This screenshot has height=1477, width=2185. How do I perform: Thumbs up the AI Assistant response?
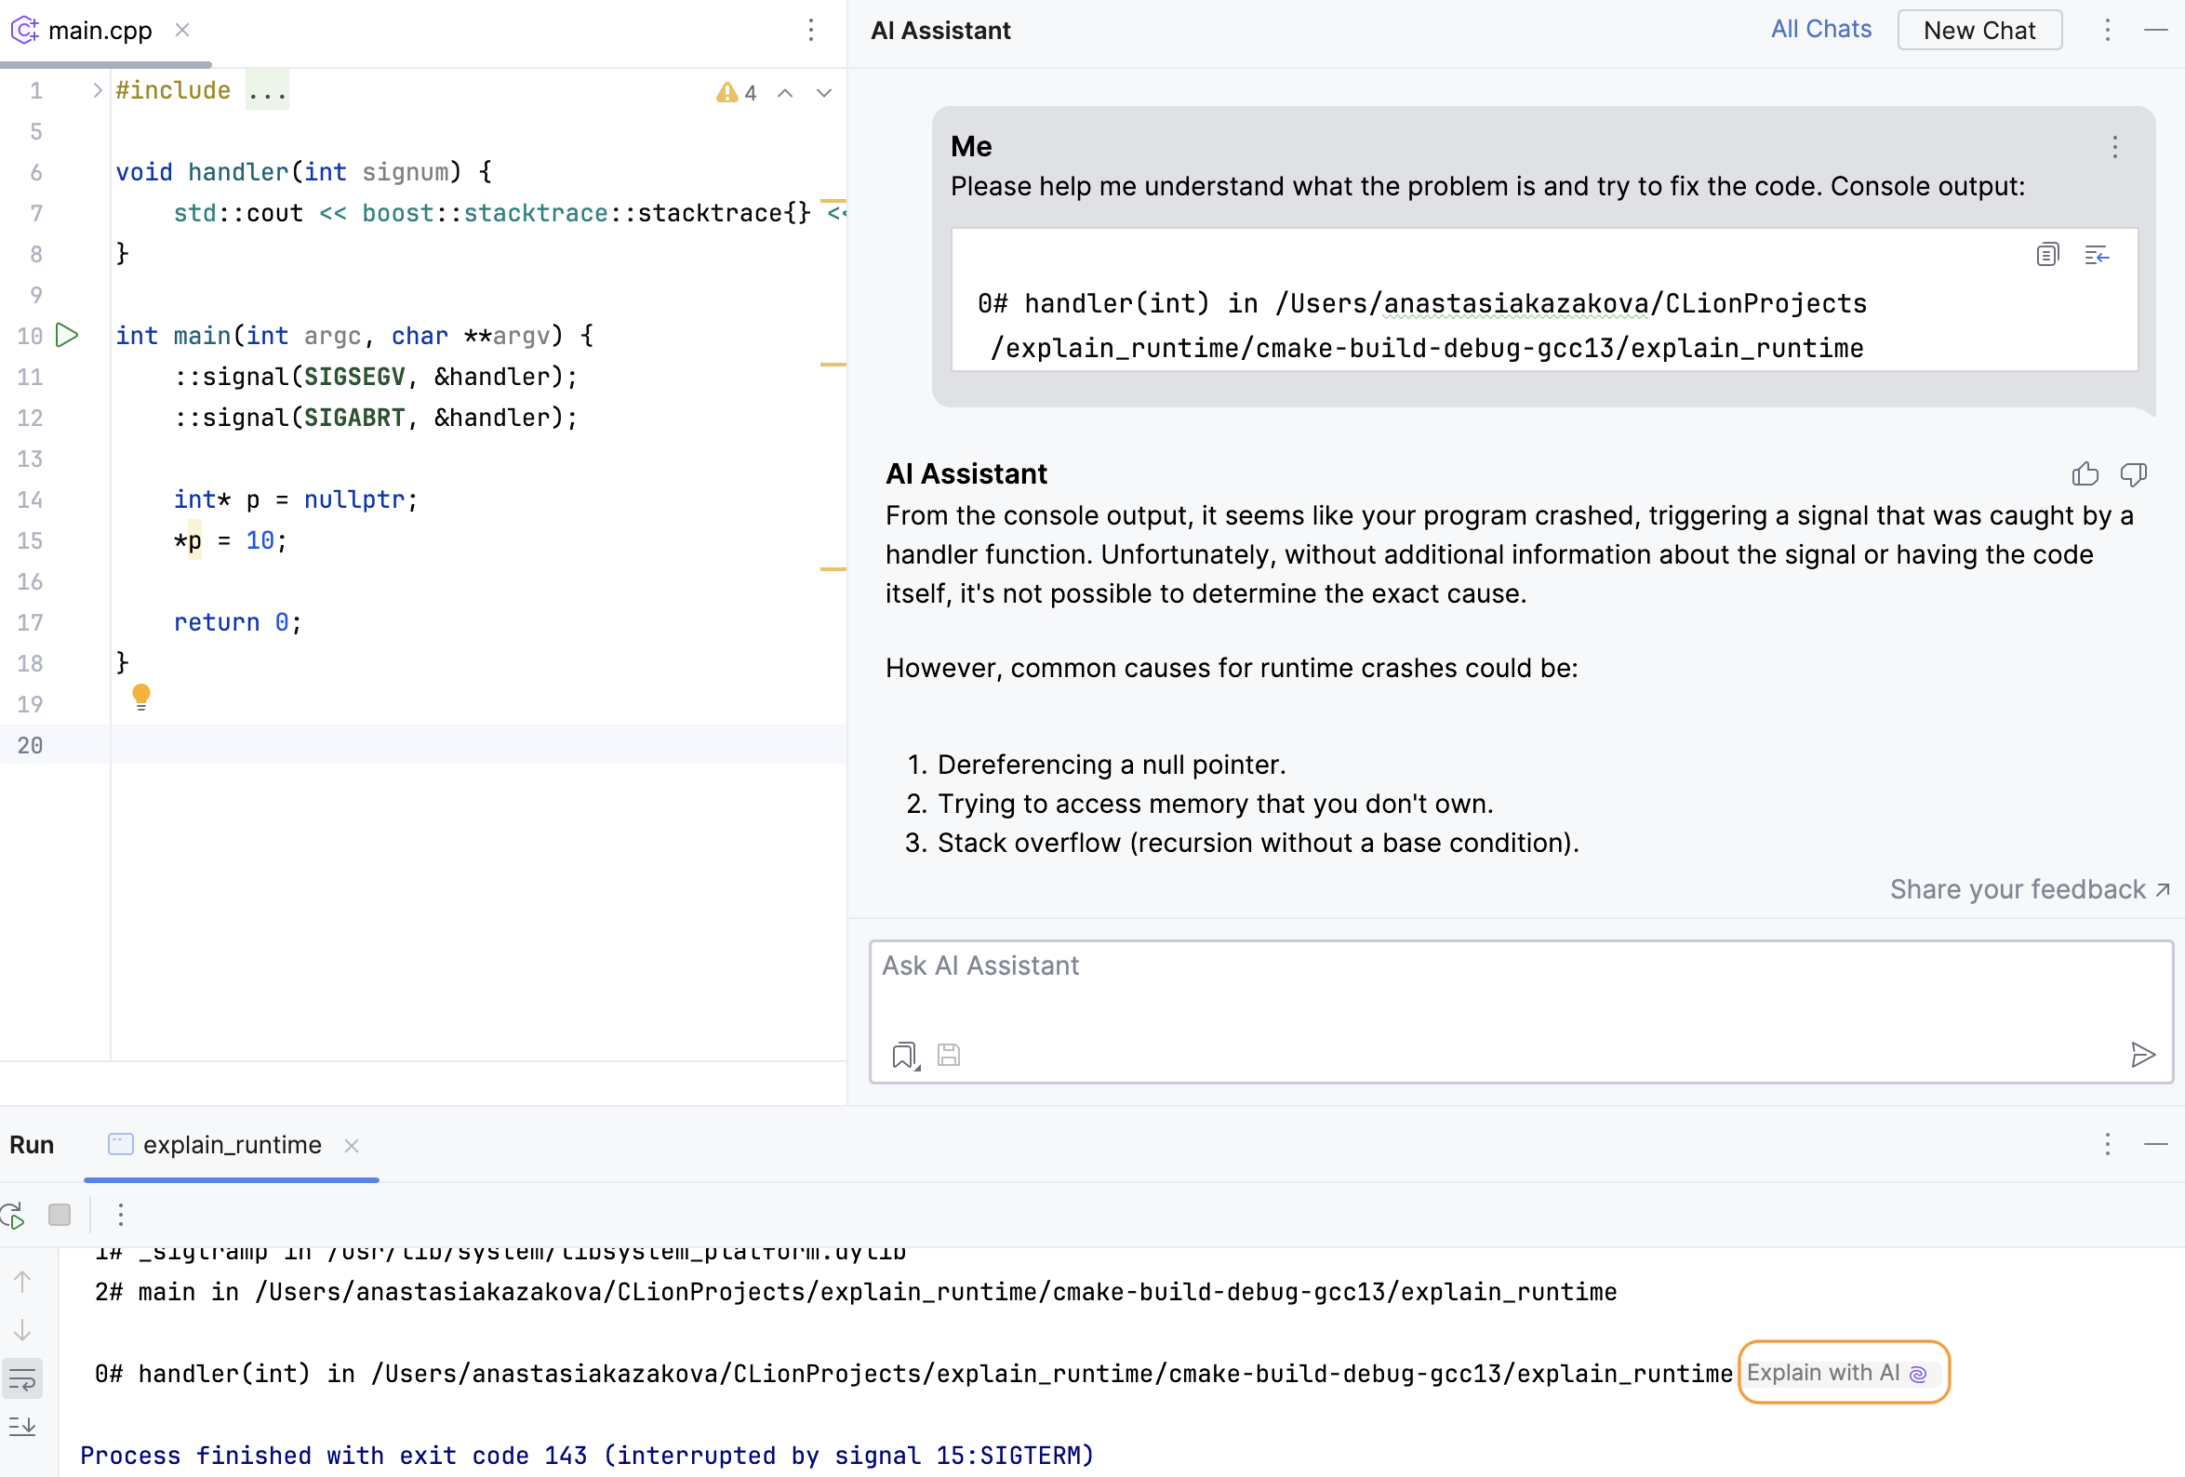(2085, 473)
